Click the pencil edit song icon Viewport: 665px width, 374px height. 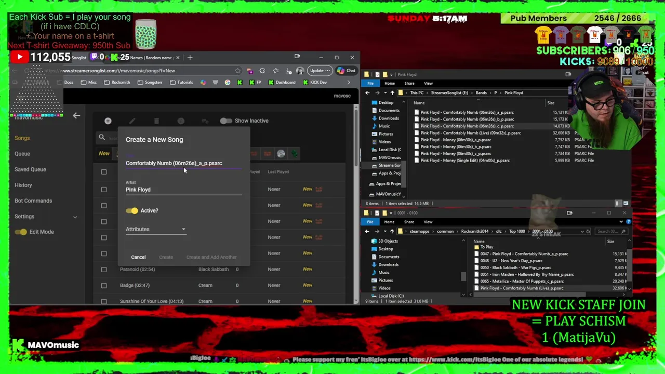pyautogui.click(x=132, y=121)
